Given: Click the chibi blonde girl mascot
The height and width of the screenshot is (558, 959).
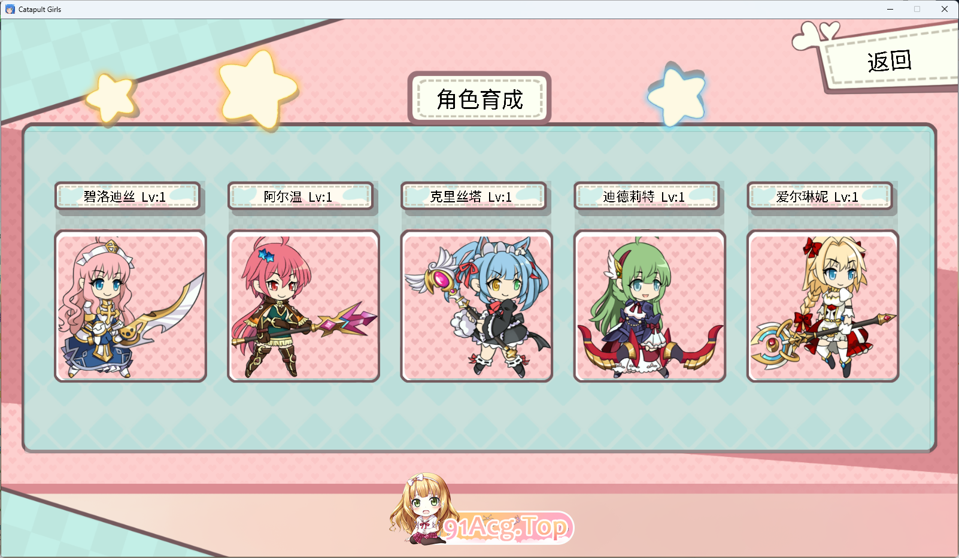Looking at the screenshot, I should pyautogui.click(x=422, y=509).
